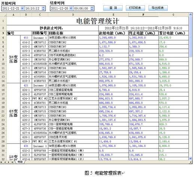Click the 查询 query button
This screenshot has height=178, width=194.
(x=113, y=8)
